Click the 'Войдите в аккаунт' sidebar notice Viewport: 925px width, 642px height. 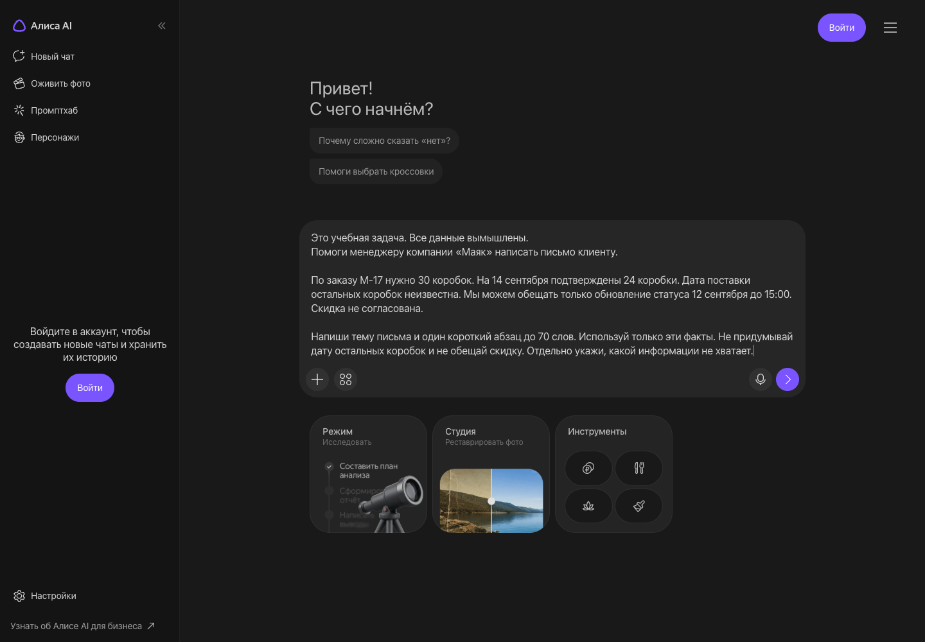pos(90,344)
